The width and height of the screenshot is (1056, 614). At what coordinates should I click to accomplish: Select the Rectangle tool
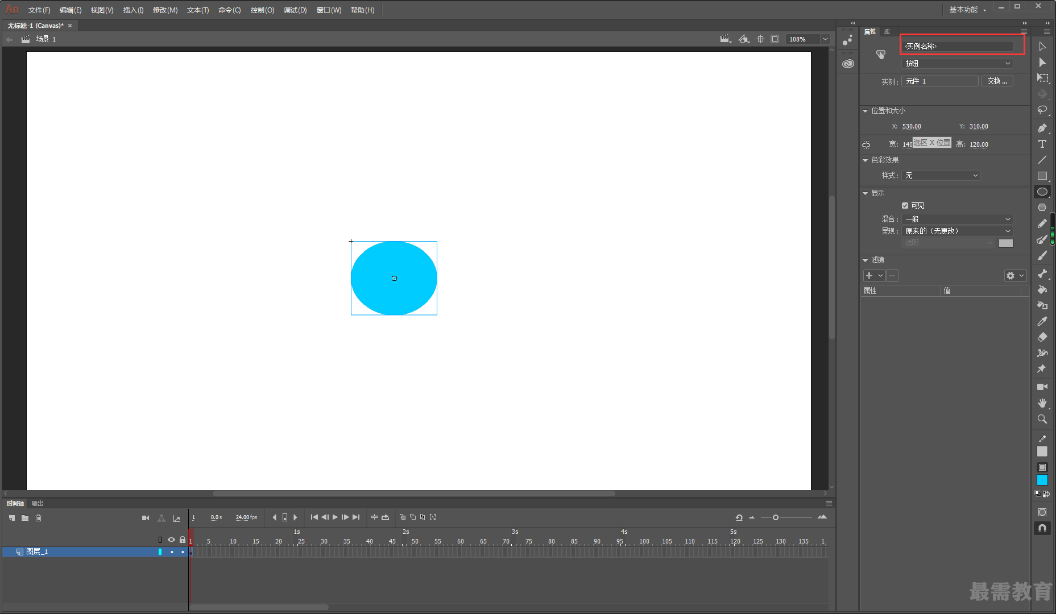pos(1042,176)
